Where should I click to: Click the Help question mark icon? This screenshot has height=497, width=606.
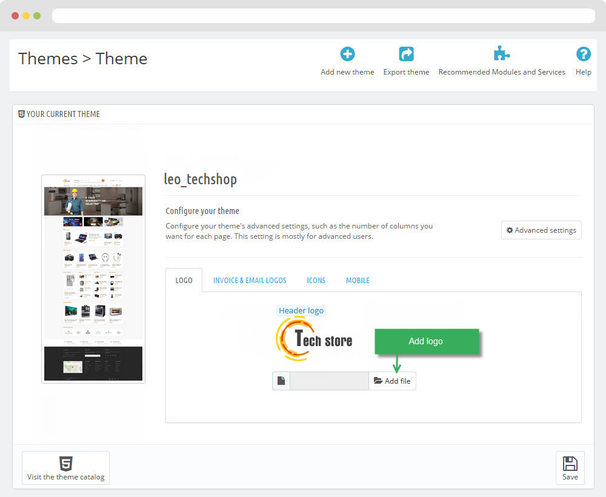pyautogui.click(x=583, y=54)
